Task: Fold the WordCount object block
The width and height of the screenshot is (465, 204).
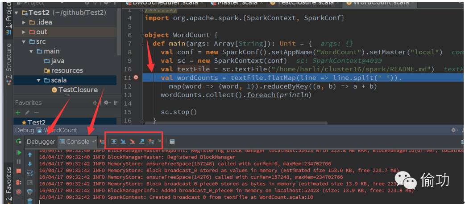Action: coord(142,35)
